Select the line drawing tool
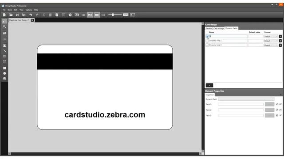 pos(4,51)
